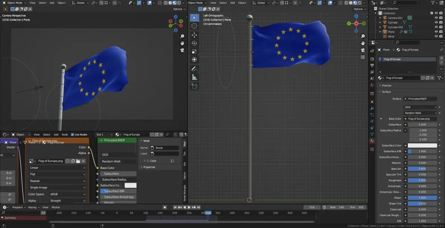Select the Rotate tool in right viewport
The height and width of the screenshot is (228, 445).
click(x=194, y=43)
